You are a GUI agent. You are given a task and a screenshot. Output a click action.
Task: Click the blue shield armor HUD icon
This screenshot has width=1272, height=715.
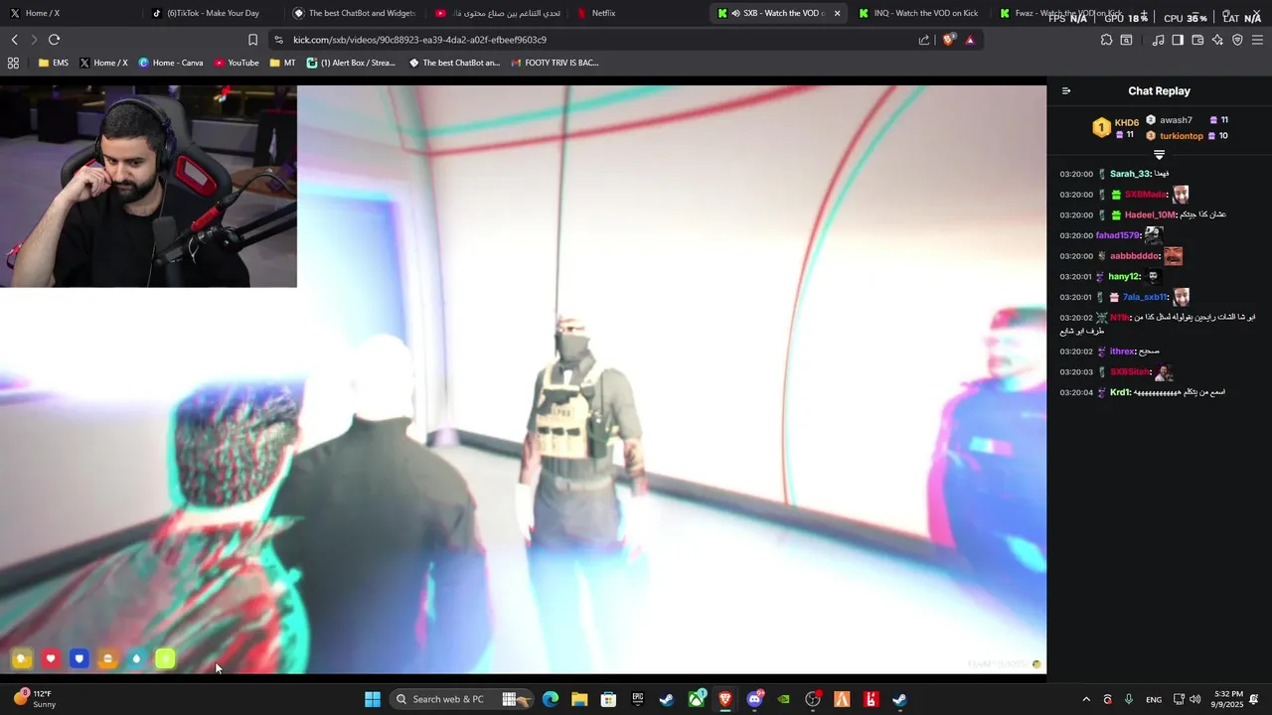point(79,658)
